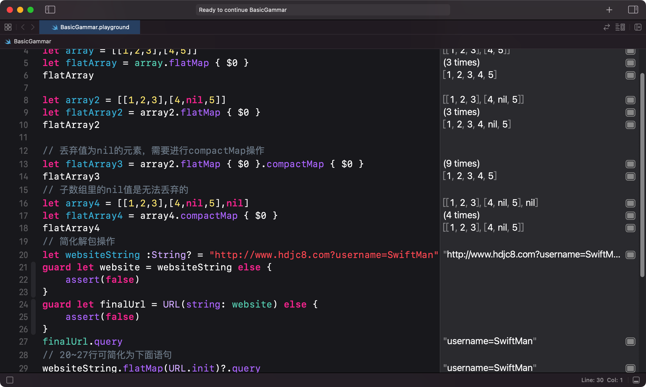Click 'finalUrl' on line 27
Screen dimensions: 646x387
point(65,342)
